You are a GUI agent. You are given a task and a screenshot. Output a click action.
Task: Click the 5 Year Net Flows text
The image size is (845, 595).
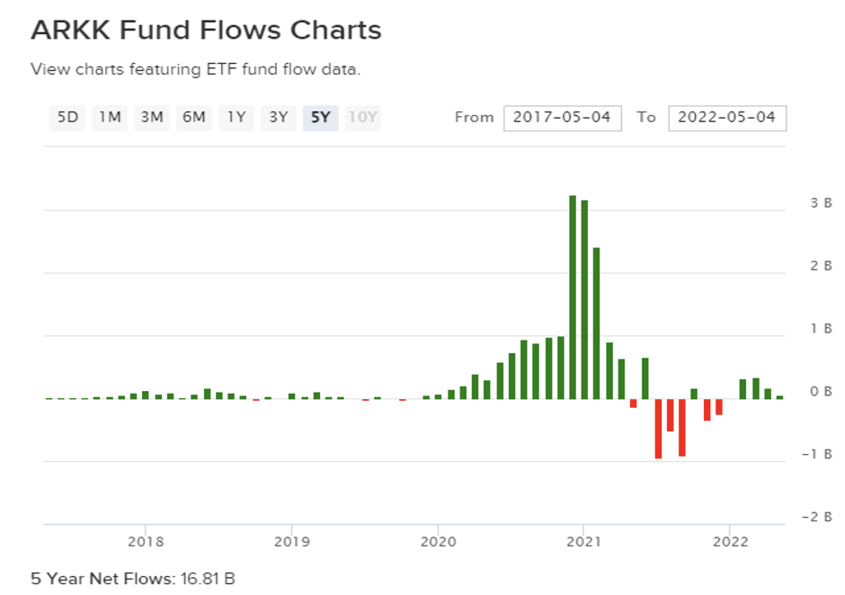(133, 578)
